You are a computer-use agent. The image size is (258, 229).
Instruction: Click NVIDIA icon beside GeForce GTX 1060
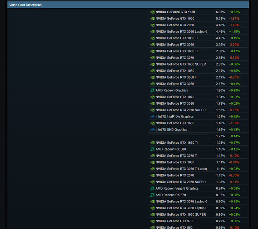tap(152, 19)
